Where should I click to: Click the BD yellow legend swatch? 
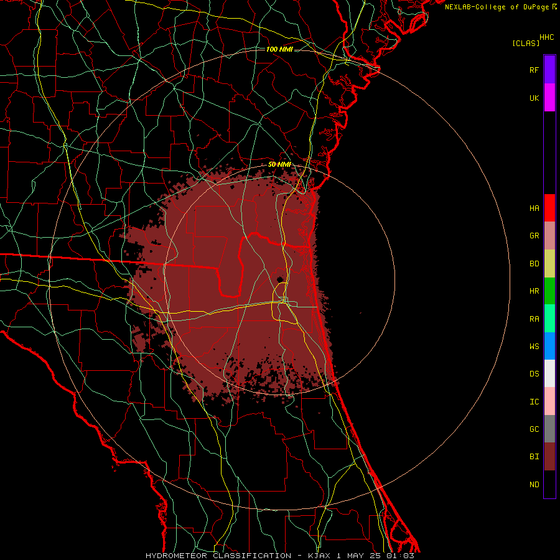click(x=549, y=264)
